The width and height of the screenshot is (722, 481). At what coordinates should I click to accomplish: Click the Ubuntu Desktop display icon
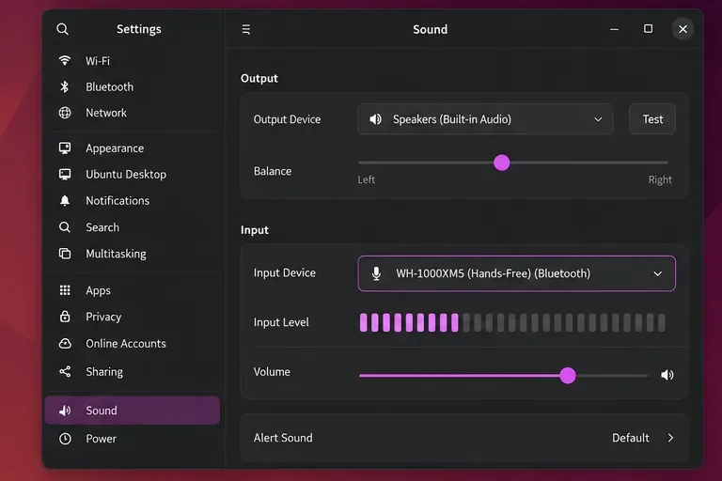(x=65, y=174)
